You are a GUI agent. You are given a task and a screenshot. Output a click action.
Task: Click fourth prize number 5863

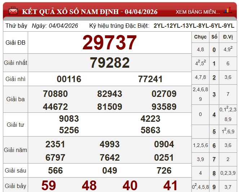pos(150,130)
